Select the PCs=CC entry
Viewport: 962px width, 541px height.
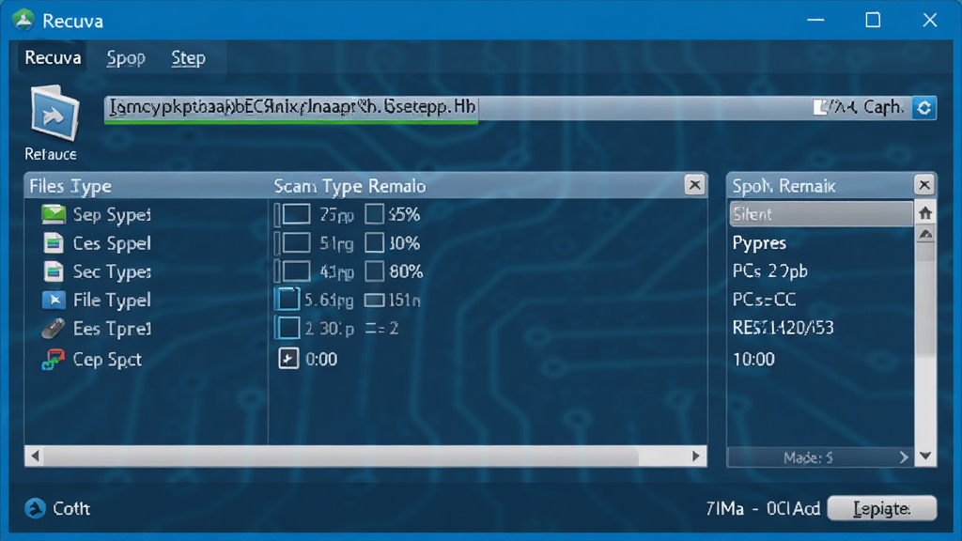[764, 300]
